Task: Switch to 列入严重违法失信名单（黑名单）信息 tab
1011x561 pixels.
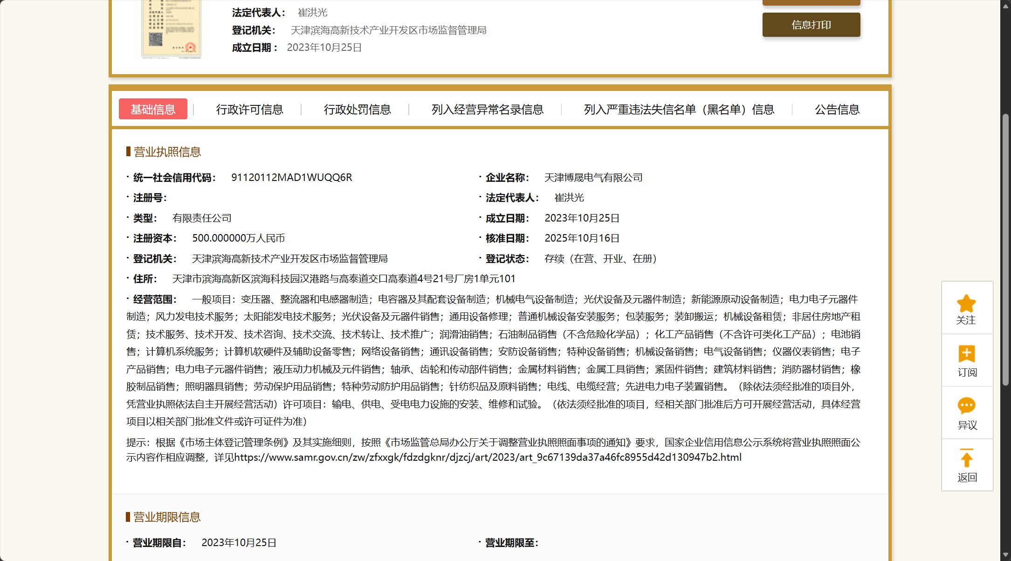Action: (x=679, y=110)
